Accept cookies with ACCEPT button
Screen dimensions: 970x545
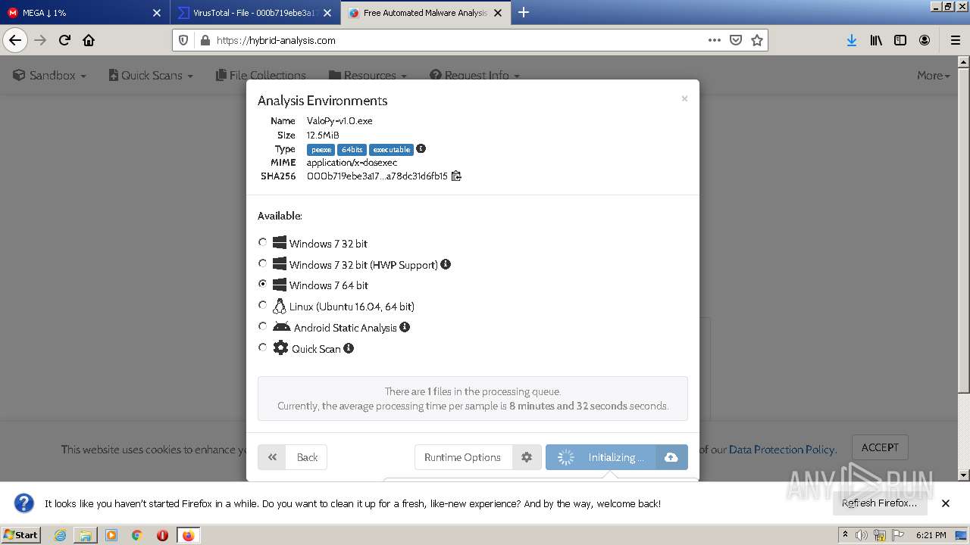pyautogui.click(x=880, y=447)
